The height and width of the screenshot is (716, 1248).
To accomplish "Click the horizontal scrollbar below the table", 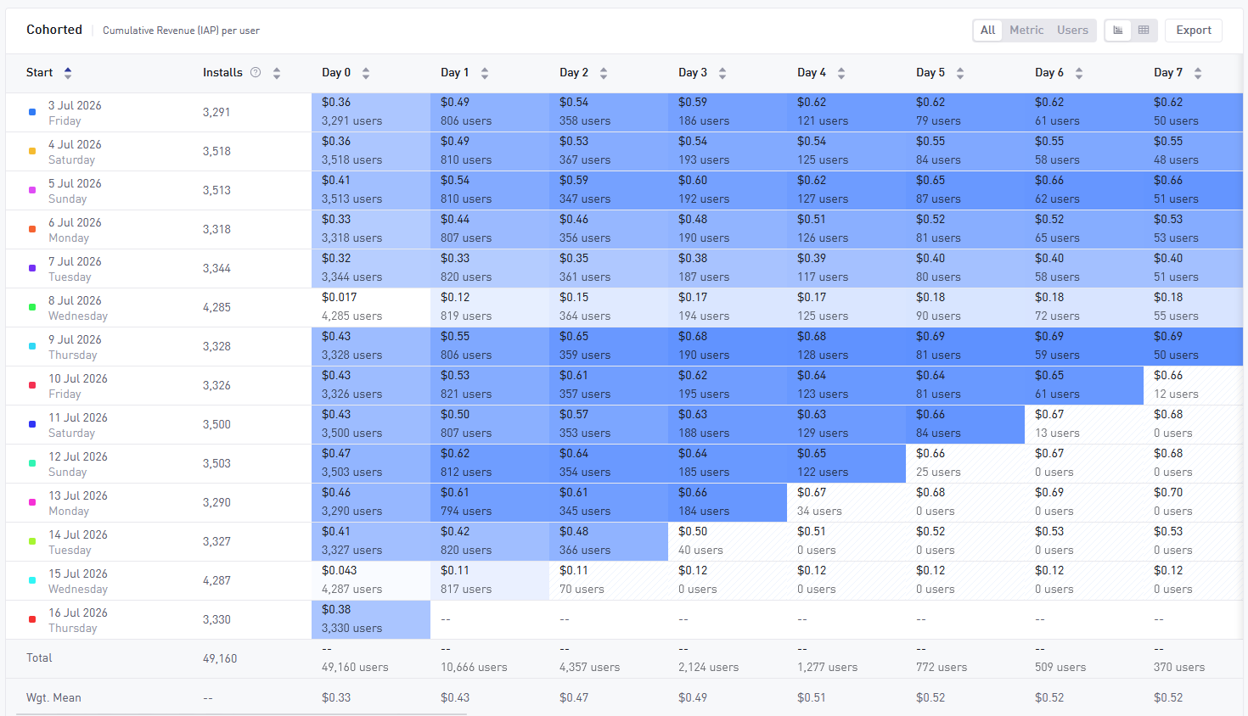I will (241, 714).
